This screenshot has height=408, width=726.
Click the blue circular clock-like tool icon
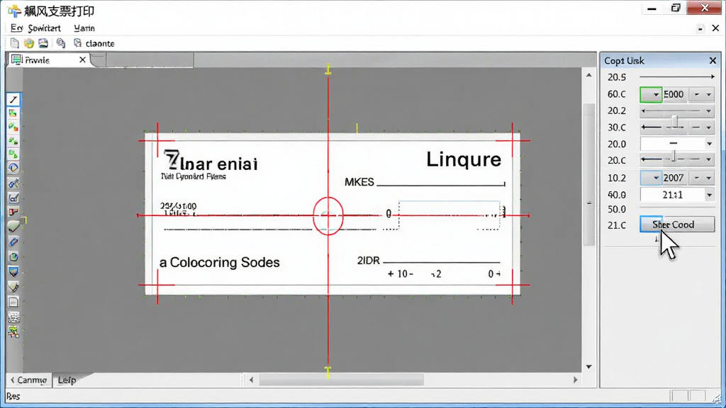click(x=13, y=168)
